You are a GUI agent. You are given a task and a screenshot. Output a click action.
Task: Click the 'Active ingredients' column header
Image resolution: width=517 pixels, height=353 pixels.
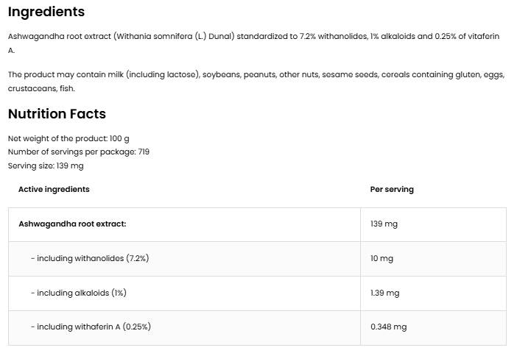coord(54,189)
